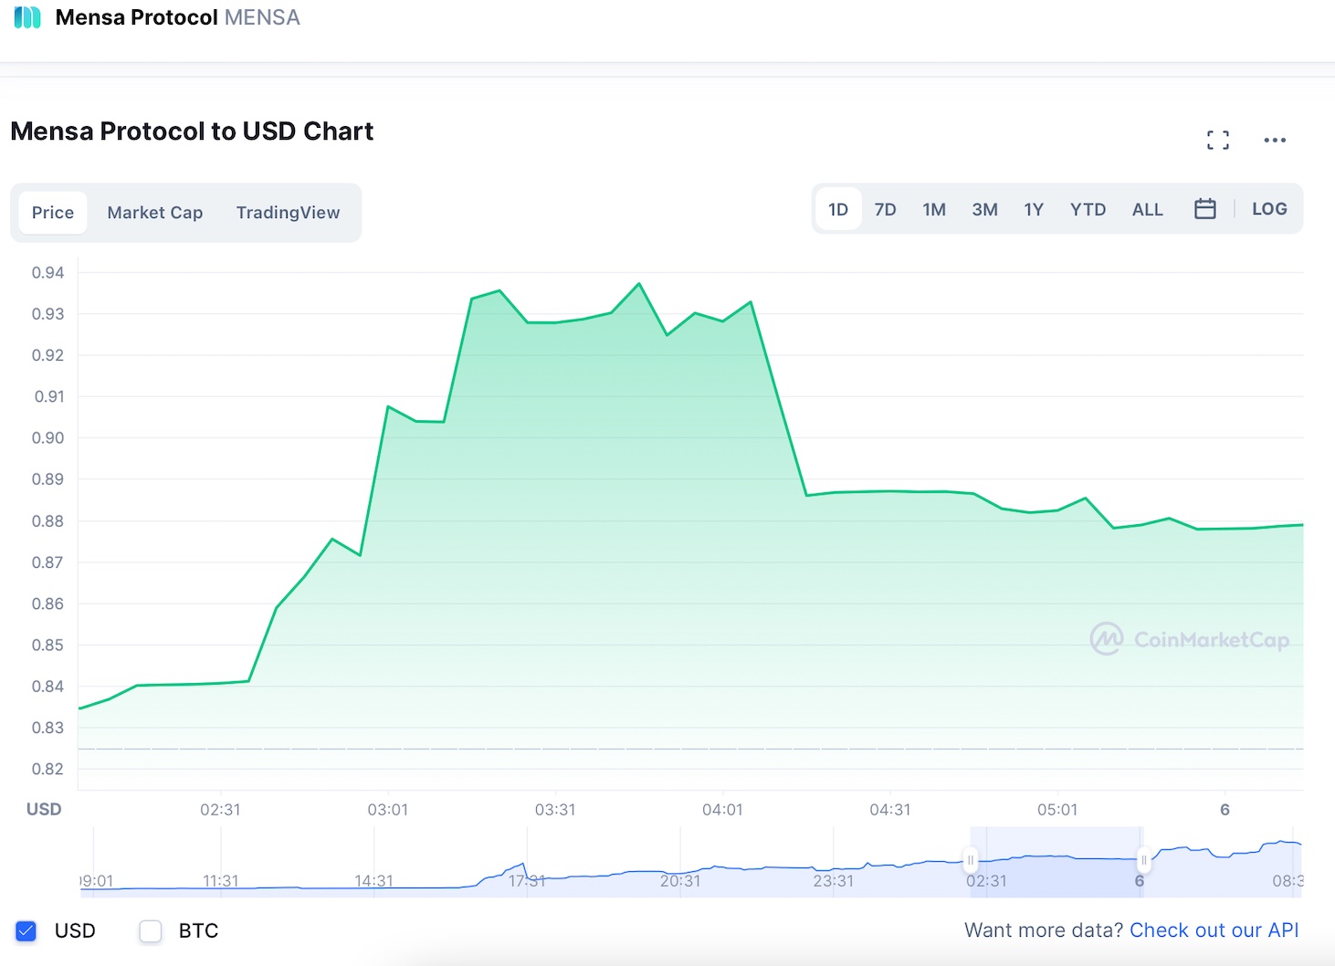Click 0.88 label on price axis
Screen dimensions: 1335x966
point(48,521)
